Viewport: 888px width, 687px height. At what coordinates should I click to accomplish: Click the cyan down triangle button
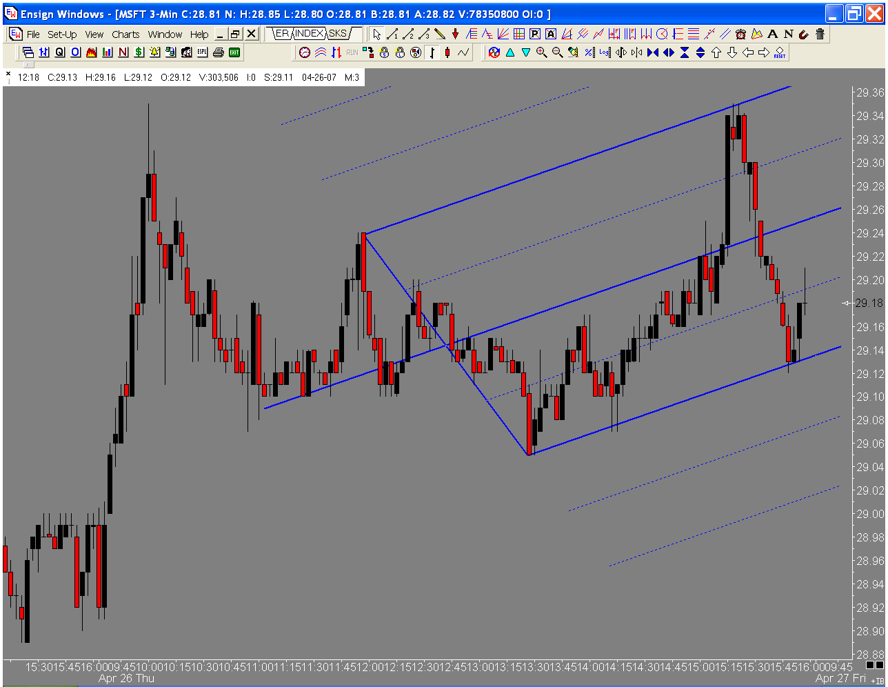526,52
